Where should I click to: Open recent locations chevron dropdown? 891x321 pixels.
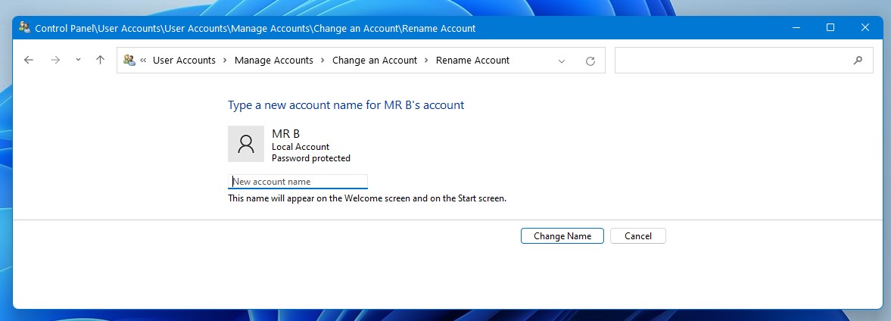pyautogui.click(x=78, y=60)
